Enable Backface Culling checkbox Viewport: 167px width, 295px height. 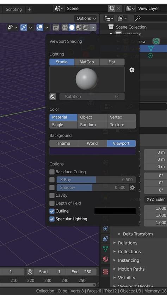pyautogui.click(x=52, y=172)
